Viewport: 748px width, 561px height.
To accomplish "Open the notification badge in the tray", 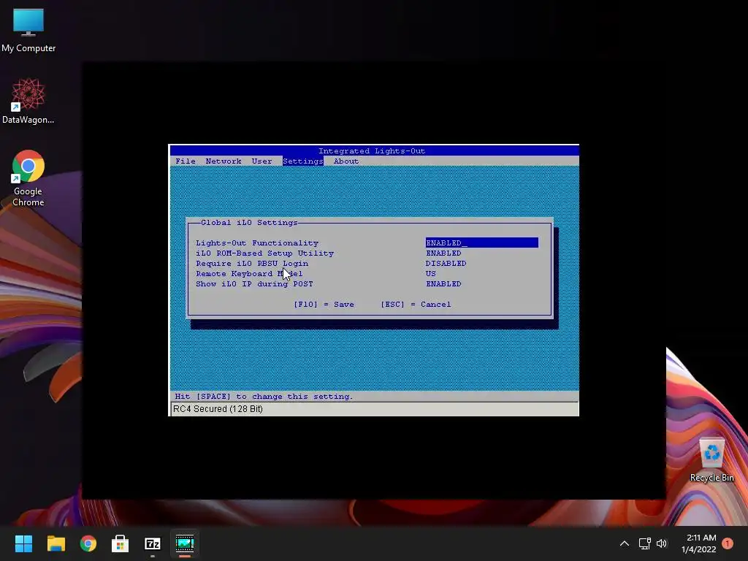I will click(x=728, y=543).
